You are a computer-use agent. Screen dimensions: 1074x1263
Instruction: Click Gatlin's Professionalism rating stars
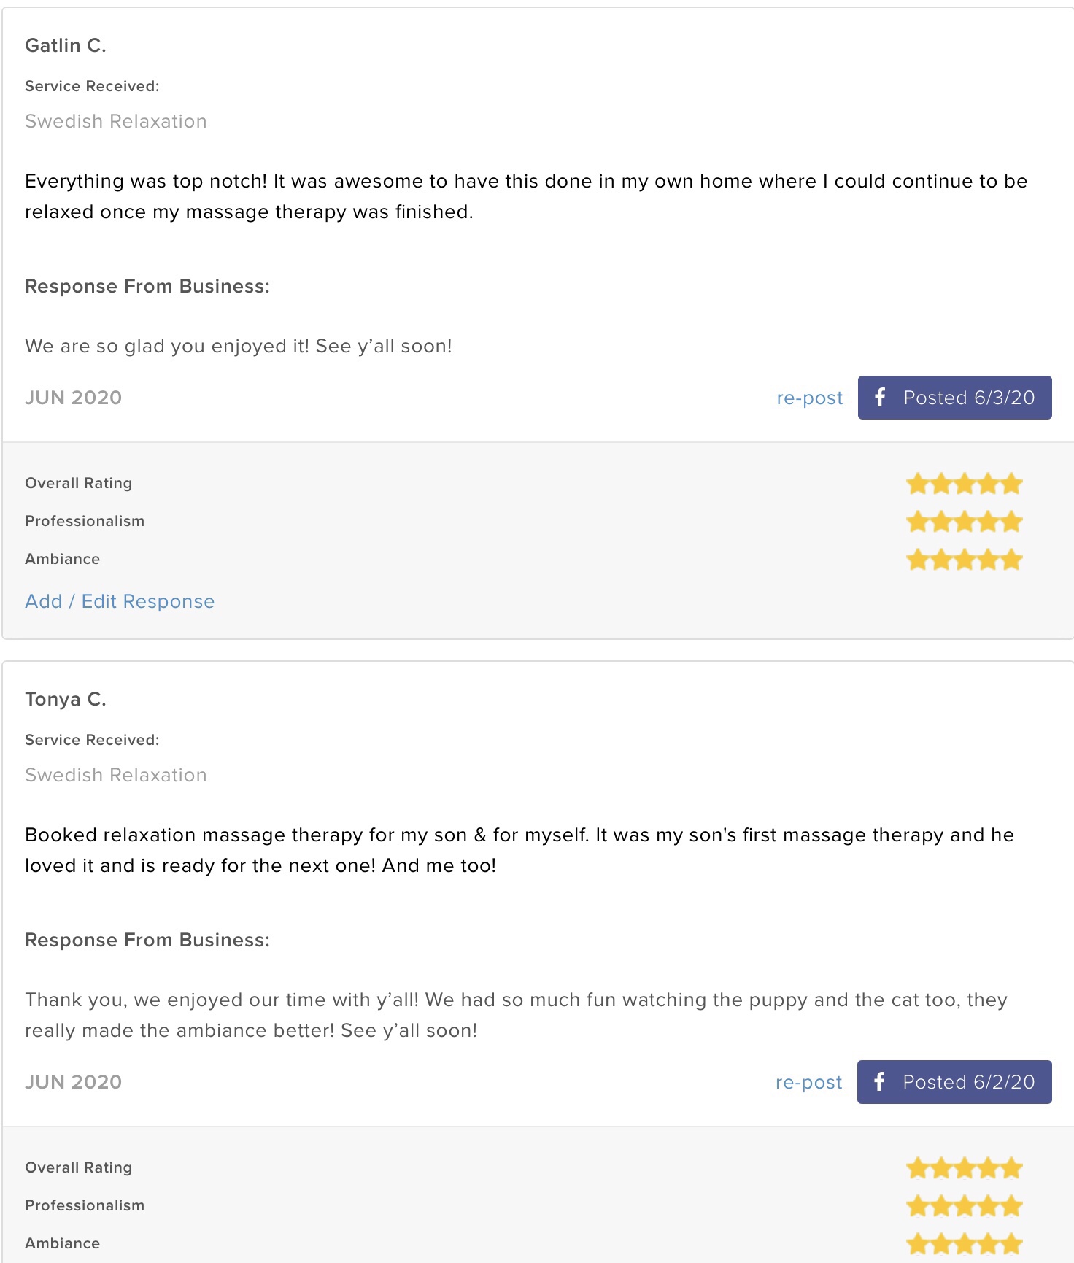click(964, 522)
